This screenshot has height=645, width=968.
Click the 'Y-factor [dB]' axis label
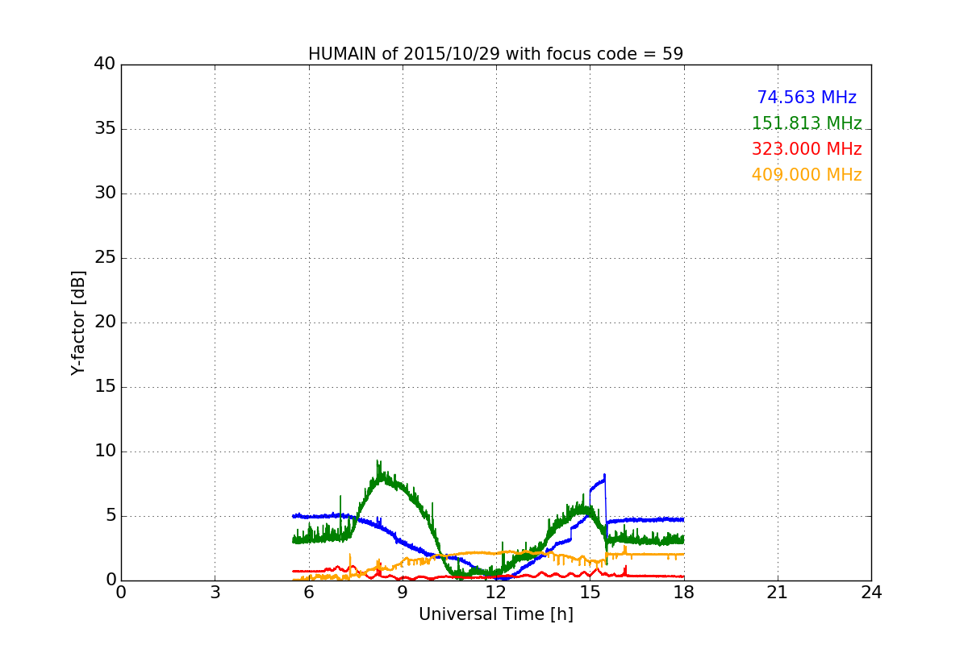click(78, 322)
